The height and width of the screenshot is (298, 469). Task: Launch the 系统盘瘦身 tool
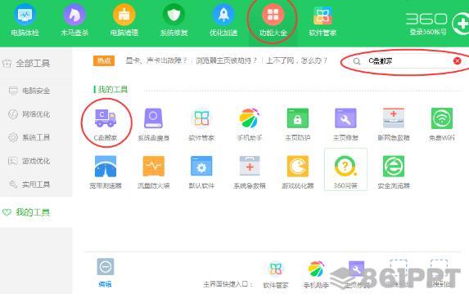click(153, 125)
